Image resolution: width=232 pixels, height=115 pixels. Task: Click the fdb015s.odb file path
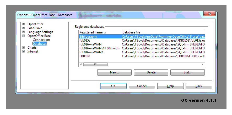click(x=163, y=41)
